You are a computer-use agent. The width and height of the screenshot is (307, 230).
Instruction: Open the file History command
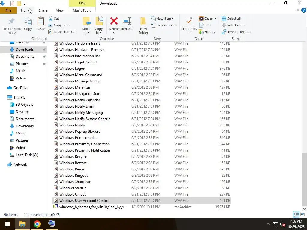pyautogui.click(x=207, y=32)
